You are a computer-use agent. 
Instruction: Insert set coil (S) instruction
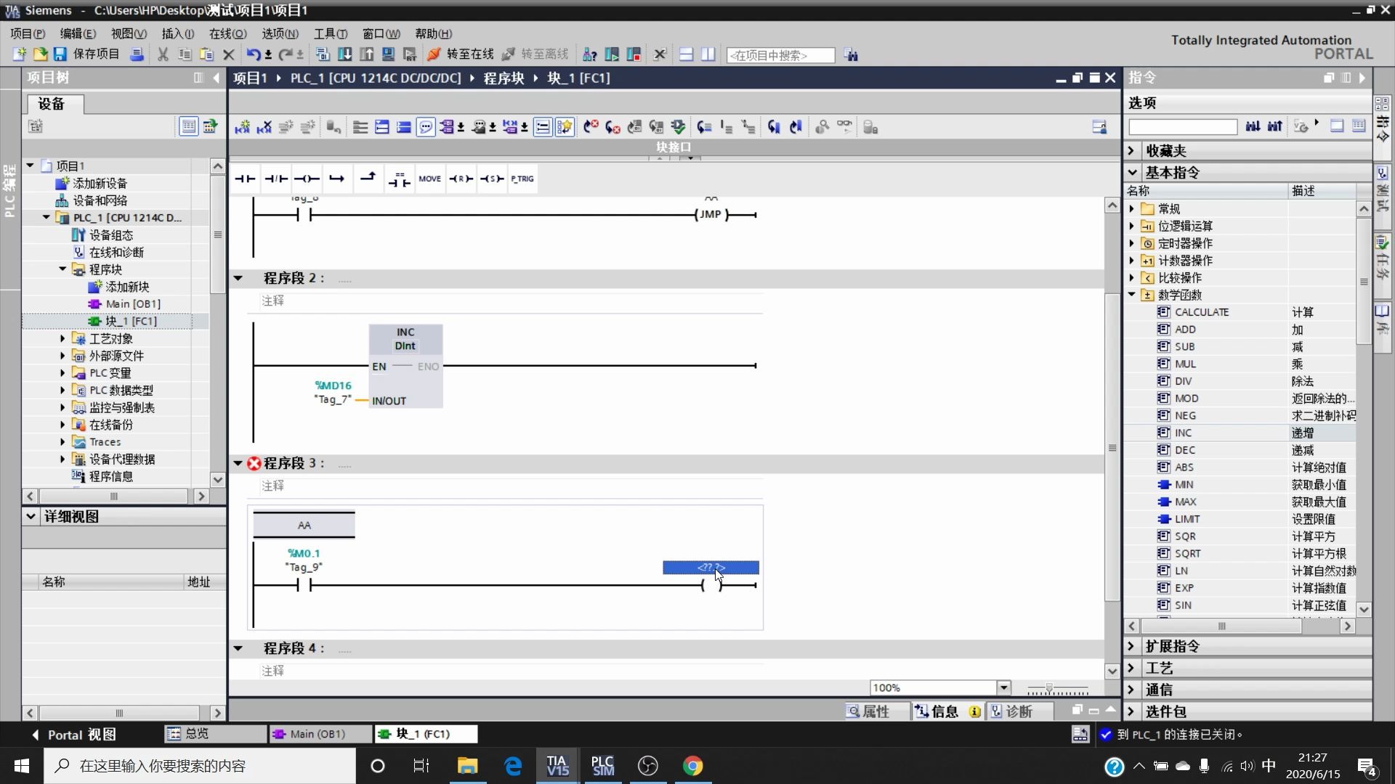(x=492, y=179)
